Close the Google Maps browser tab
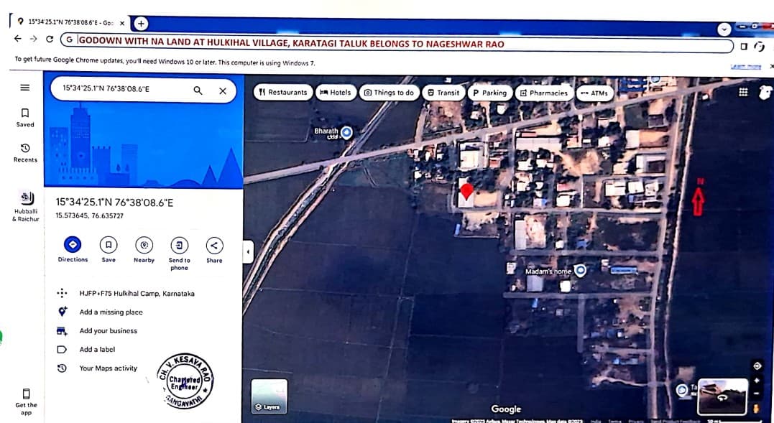This screenshot has width=774, height=423. coord(122,23)
